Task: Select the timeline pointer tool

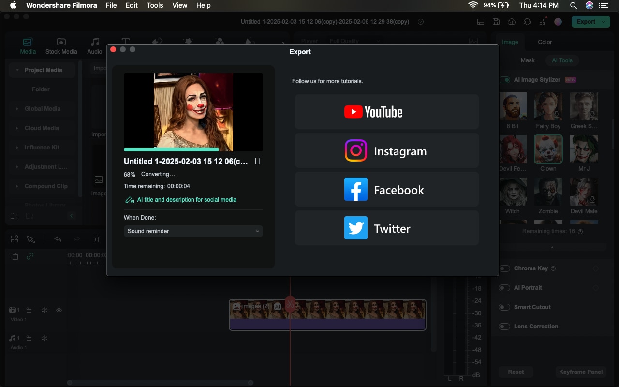Action: point(30,239)
